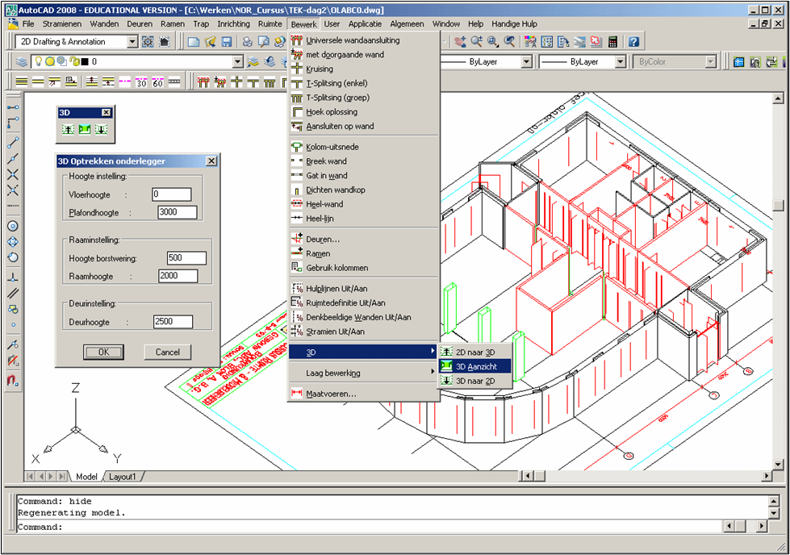Image resolution: width=790 pixels, height=555 pixels.
Task: Click the vertical scrollbar of drawing area
Action: [779, 282]
